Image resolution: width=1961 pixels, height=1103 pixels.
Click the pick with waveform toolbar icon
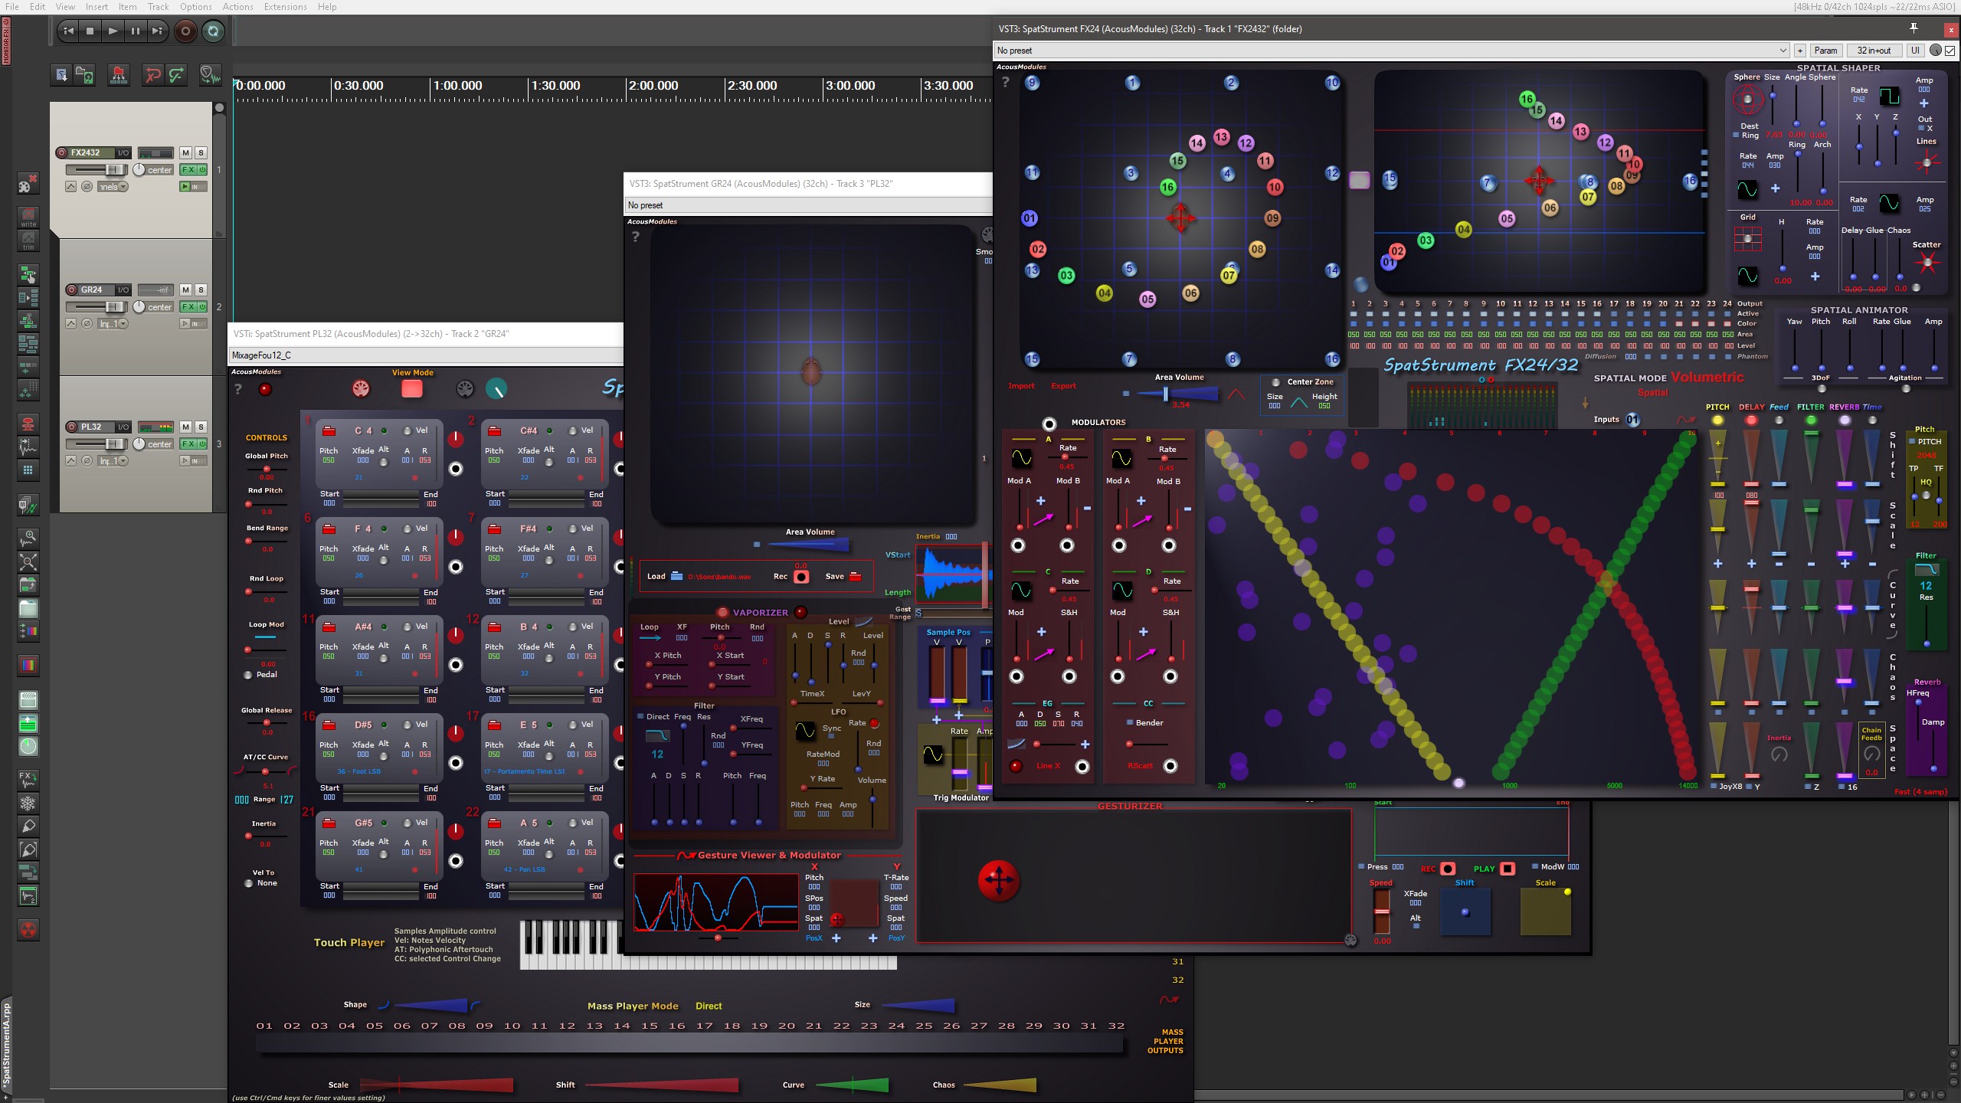[x=210, y=75]
